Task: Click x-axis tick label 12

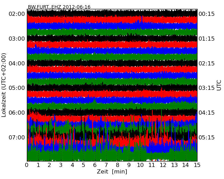Action: click(x=163, y=165)
